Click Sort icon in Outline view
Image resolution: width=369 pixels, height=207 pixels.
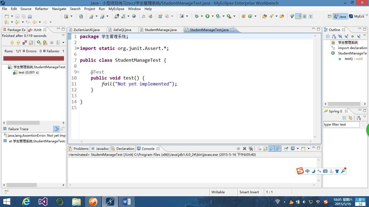pos(334,36)
